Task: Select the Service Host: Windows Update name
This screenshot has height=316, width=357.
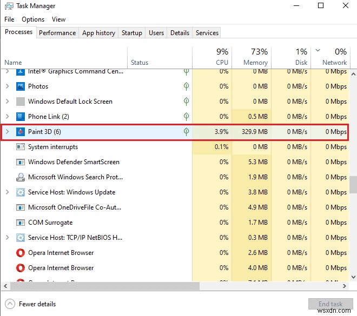Action: coord(72,192)
